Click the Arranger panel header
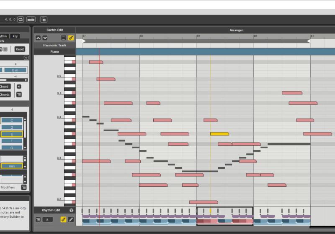This screenshot has width=335, height=234. coord(236,30)
